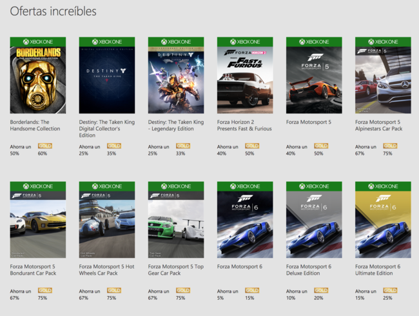The width and height of the screenshot is (419, 316).
Task: Click Gold badge under Destiny Digital Collector's Edition
Action: pos(114,146)
